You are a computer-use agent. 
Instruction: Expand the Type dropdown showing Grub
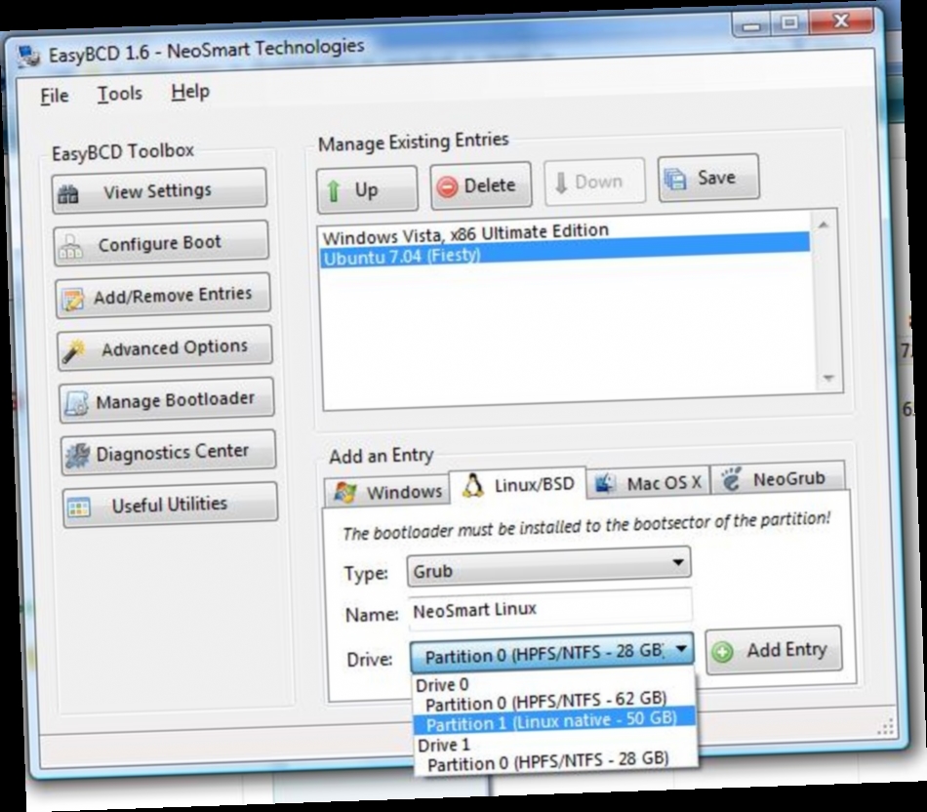pos(548,568)
